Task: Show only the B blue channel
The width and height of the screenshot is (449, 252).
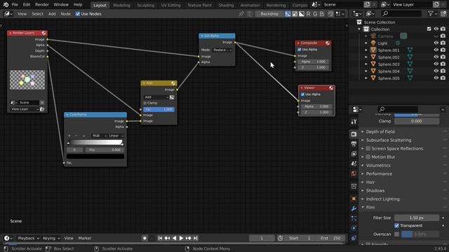Action: (322, 14)
